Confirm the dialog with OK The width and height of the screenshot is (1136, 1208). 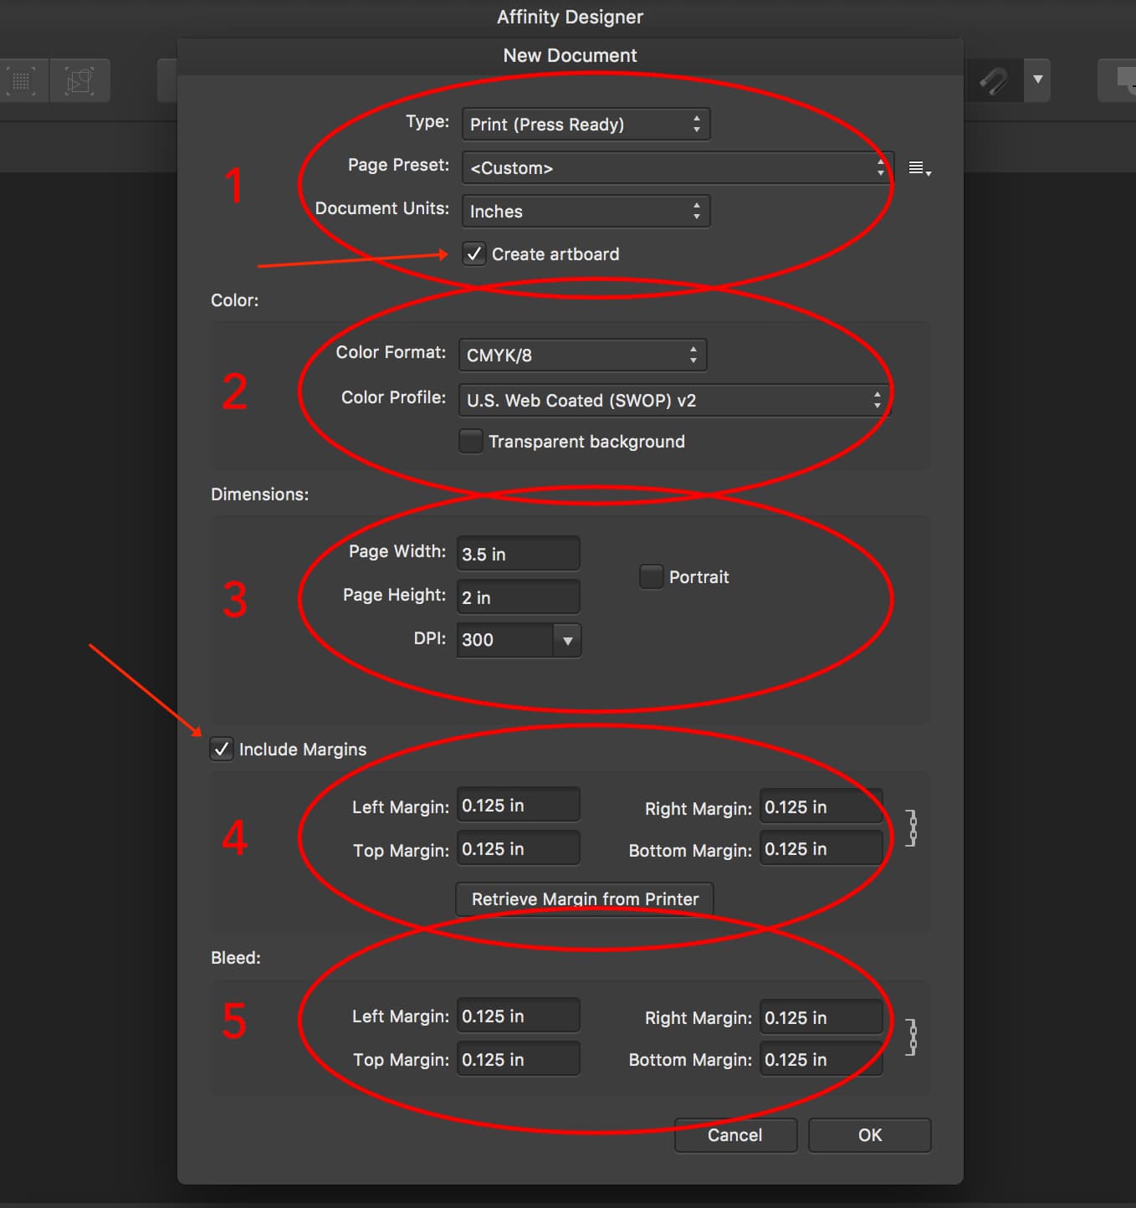pyautogui.click(x=870, y=1135)
